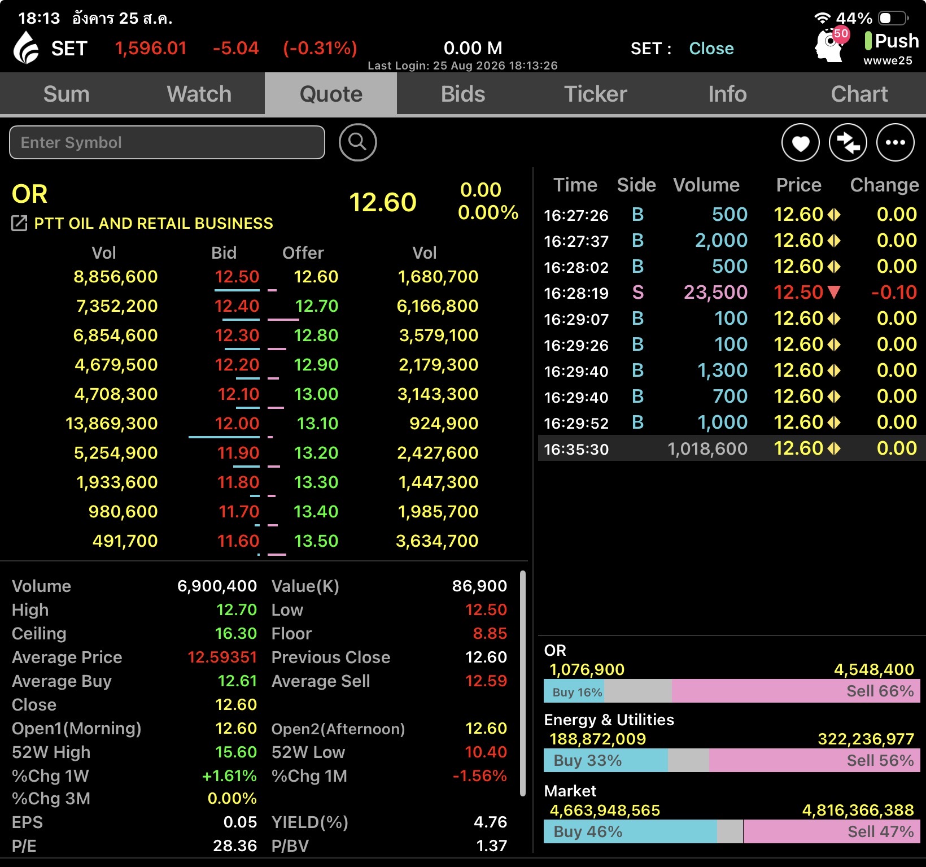Screen dimensions: 926x867
Task: Toggle the Push notification switch
Action: point(891,41)
